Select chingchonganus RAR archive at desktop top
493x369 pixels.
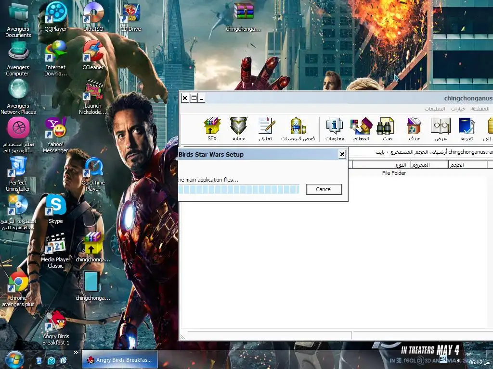[243, 17]
